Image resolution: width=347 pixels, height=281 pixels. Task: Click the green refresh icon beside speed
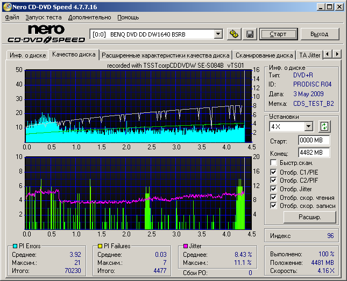324,126
